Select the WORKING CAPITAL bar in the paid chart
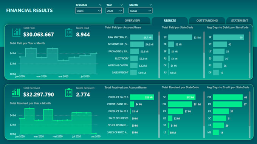This screenshot has width=257, height=144. [134, 65]
